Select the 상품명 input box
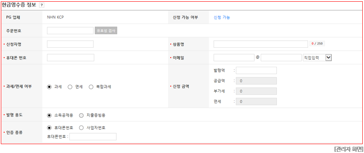 coord(261,44)
